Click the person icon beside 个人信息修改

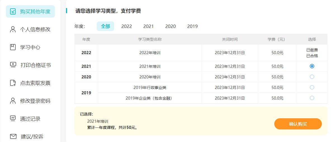[x=13, y=29]
